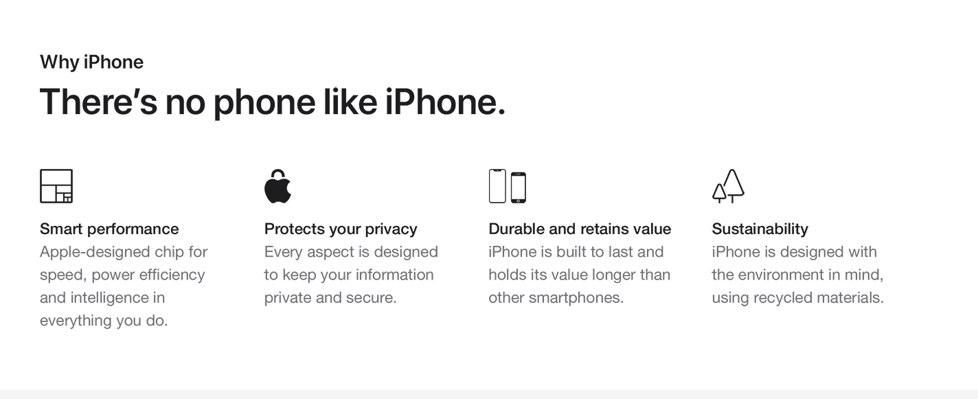Click the Apple-logo padlock privacy icon

click(277, 186)
